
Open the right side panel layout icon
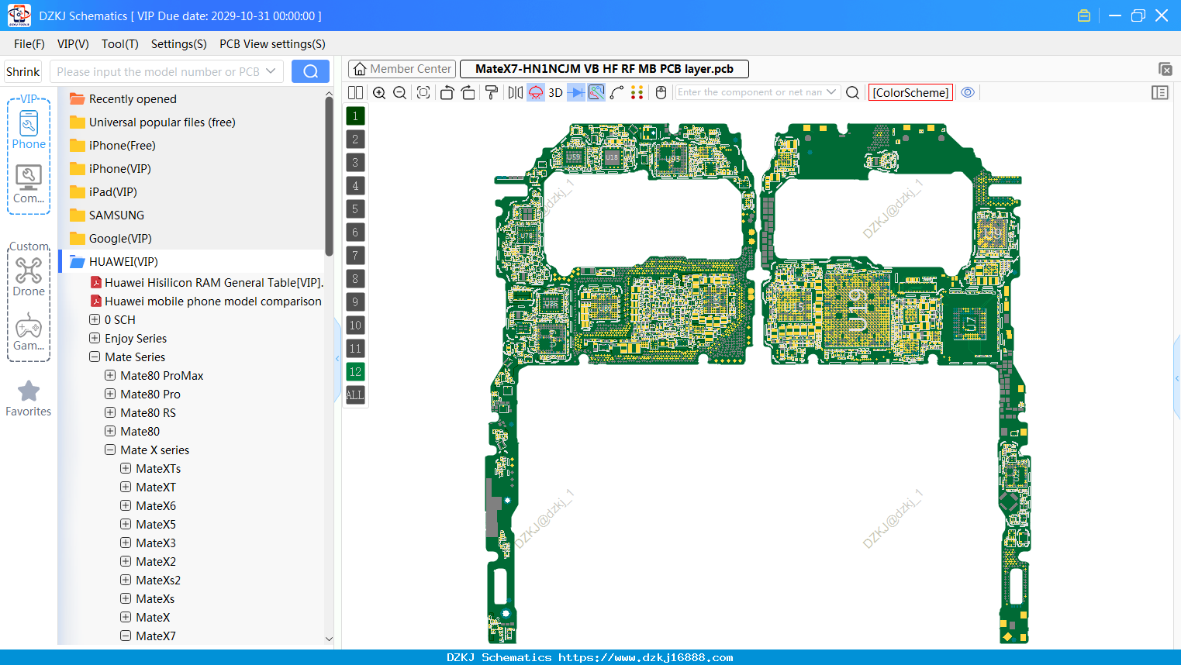(x=1160, y=92)
